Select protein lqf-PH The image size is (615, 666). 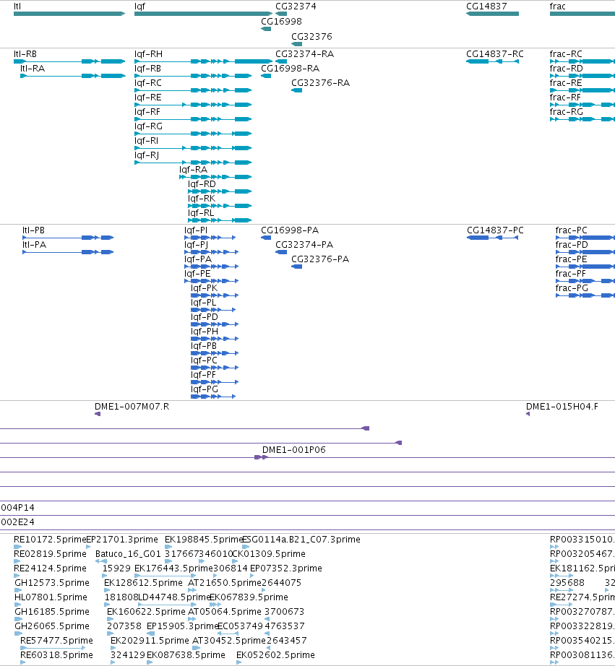tap(215, 339)
